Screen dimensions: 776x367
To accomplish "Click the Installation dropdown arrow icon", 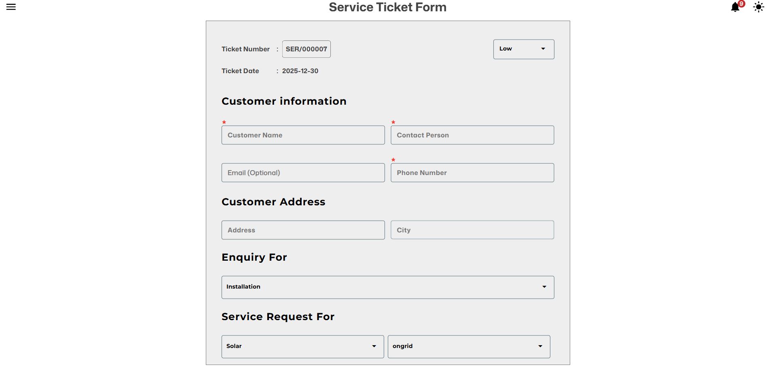I will coord(544,287).
